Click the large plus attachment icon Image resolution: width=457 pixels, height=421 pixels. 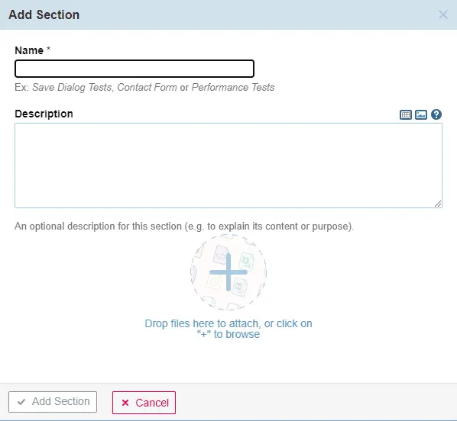click(x=228, y=272)
